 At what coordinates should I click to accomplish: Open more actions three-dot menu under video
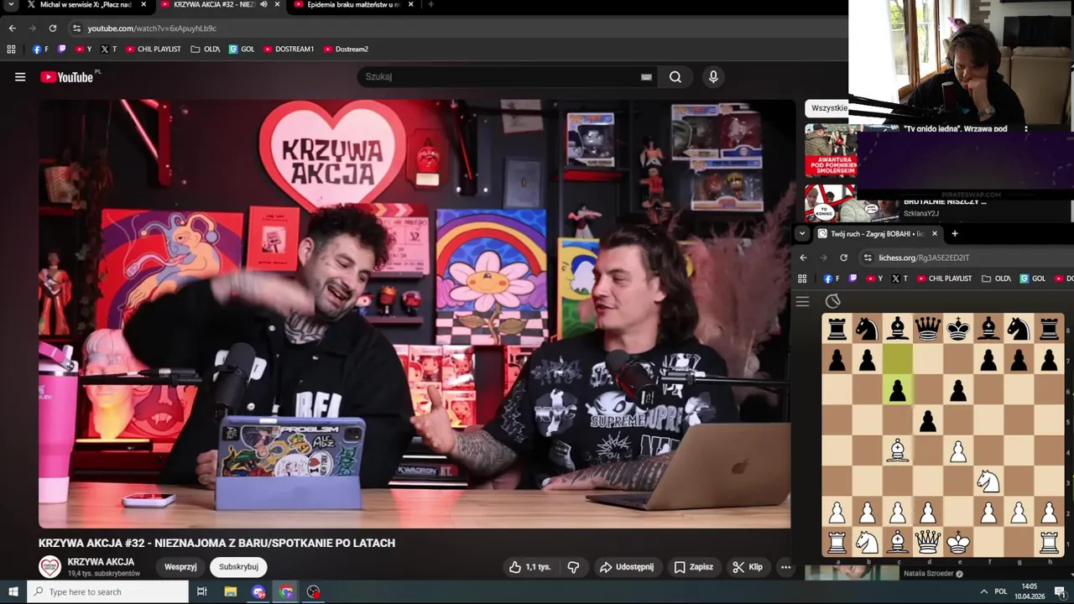pos(785,567)
